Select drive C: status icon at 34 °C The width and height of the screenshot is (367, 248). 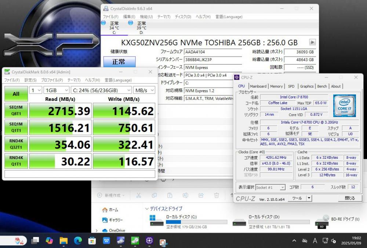[x=103, y=23]
